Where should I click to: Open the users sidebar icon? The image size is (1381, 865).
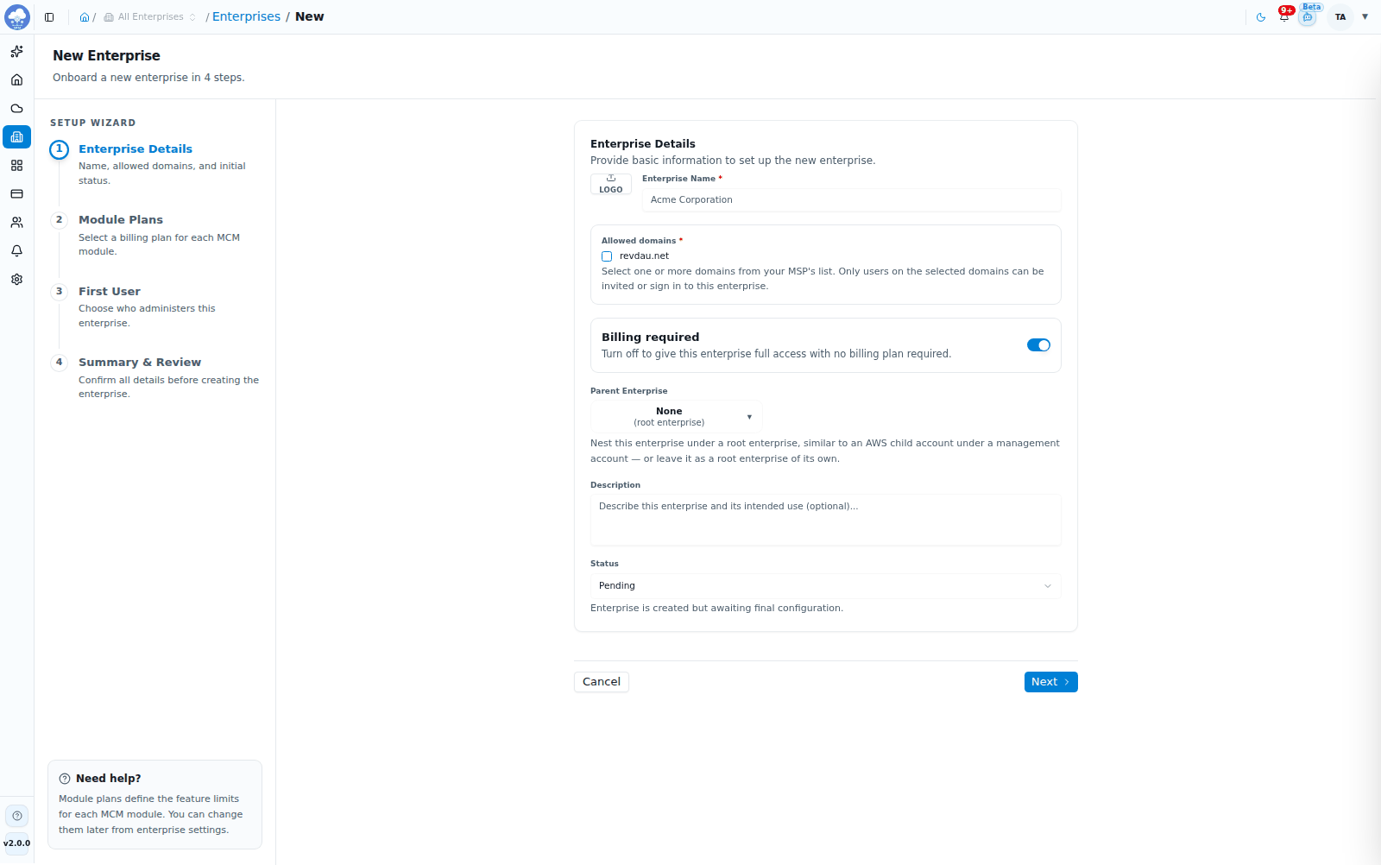click(16, 223)
